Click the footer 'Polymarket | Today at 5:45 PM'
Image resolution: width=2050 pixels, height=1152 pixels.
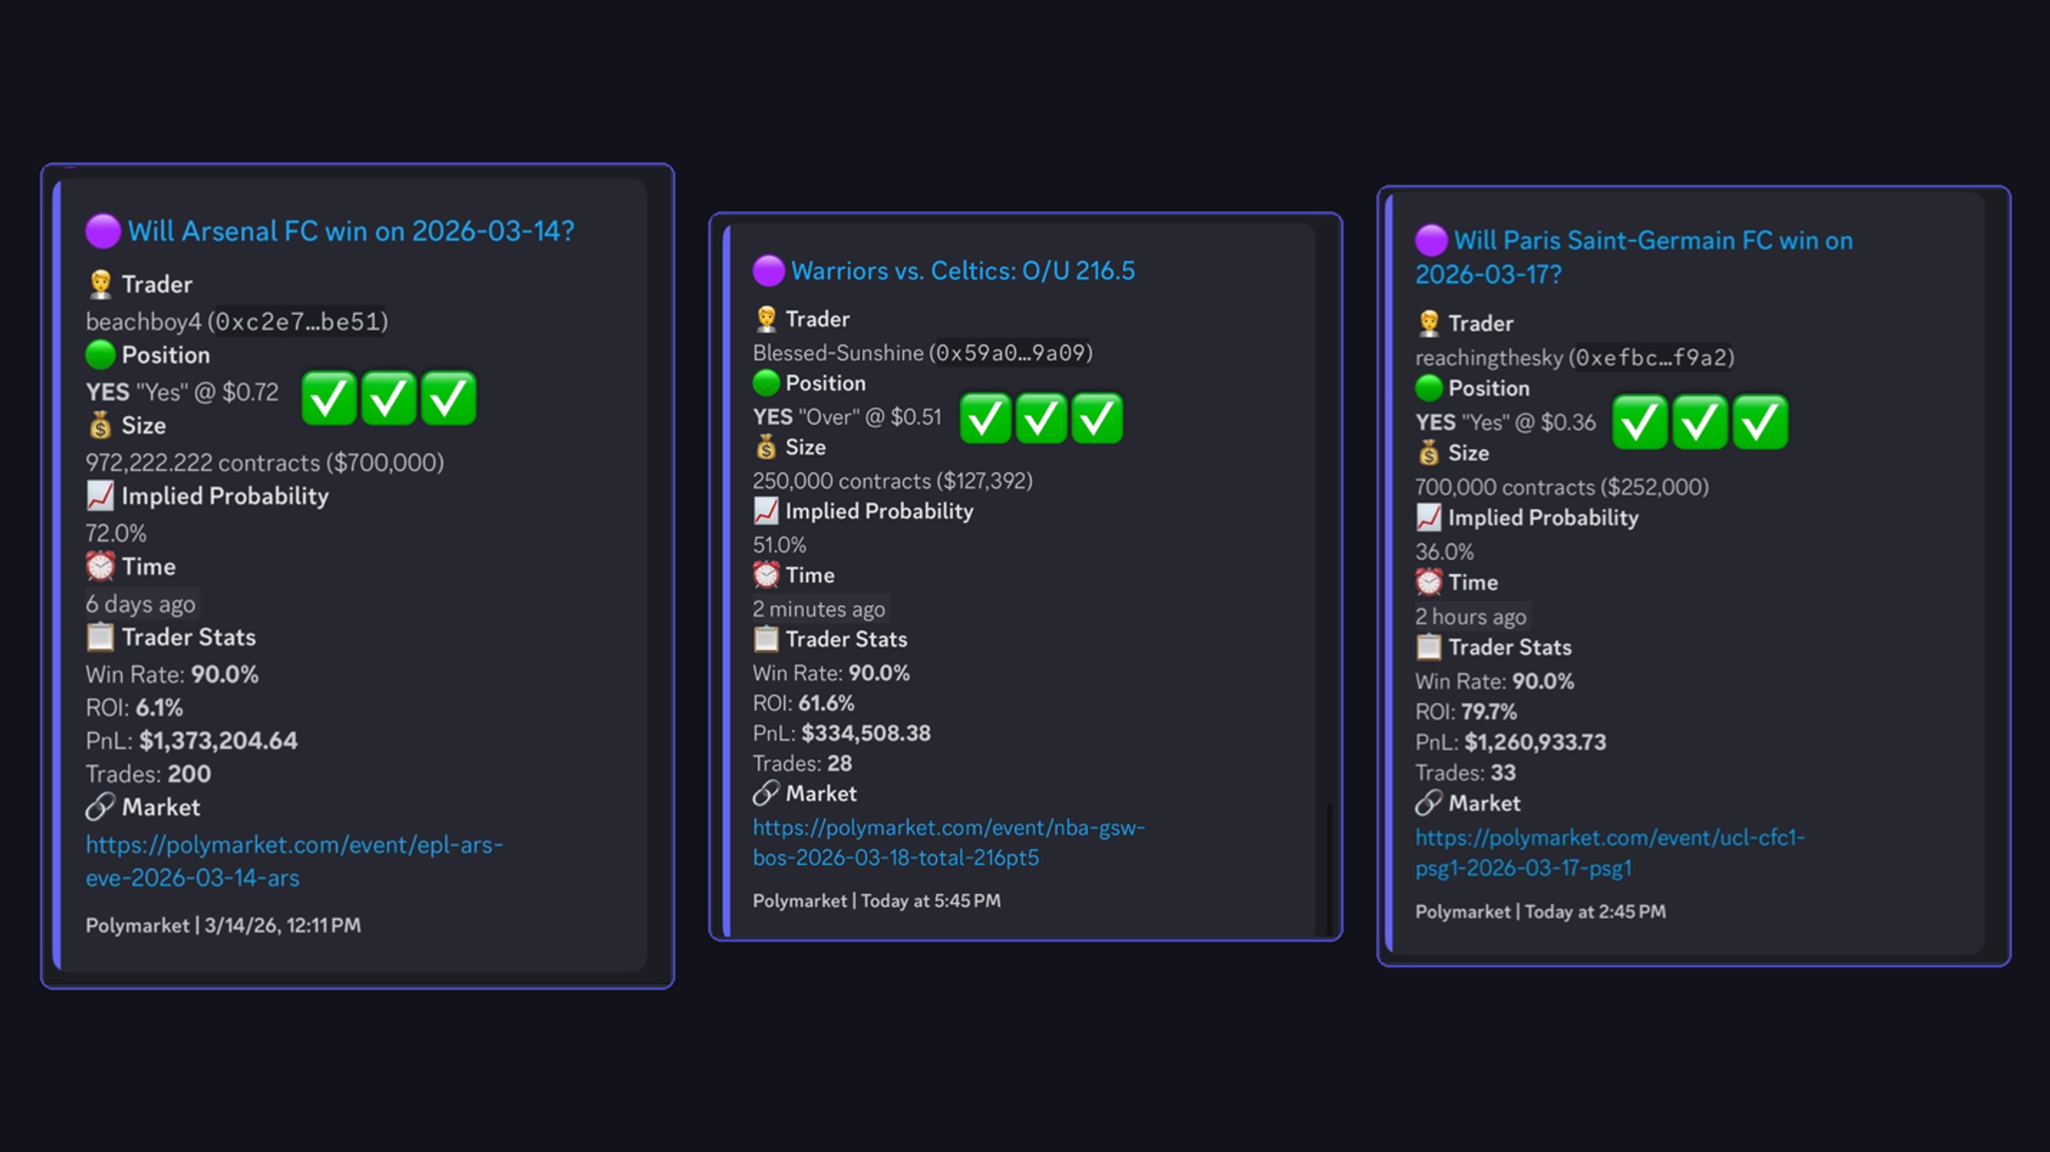tap(876, 901)
